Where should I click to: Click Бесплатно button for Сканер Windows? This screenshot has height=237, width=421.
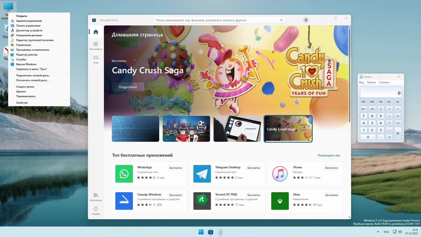[176, 195]
